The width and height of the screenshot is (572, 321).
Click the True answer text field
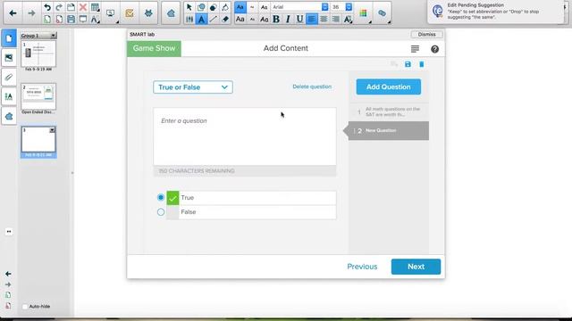(257, 198)
